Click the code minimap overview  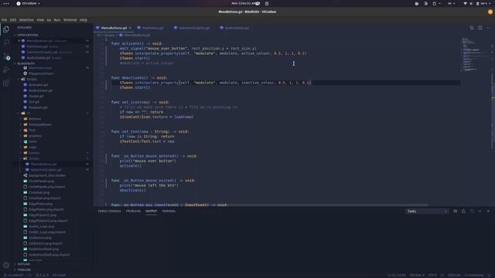point(475,55)
